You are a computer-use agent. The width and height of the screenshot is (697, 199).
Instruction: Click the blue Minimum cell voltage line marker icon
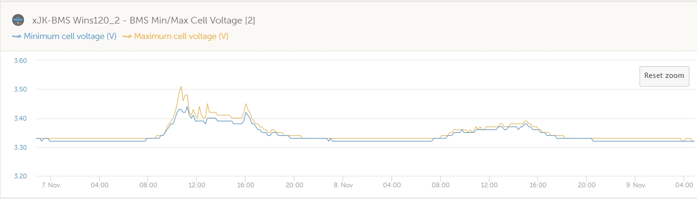pyautogui.click(x=17, y=36)
